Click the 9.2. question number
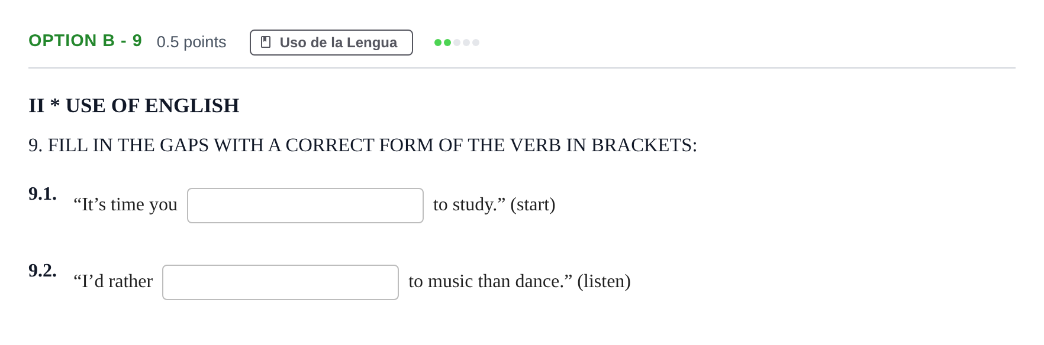 43,271
